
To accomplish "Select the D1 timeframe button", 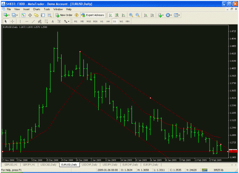I will click(115, 21).
